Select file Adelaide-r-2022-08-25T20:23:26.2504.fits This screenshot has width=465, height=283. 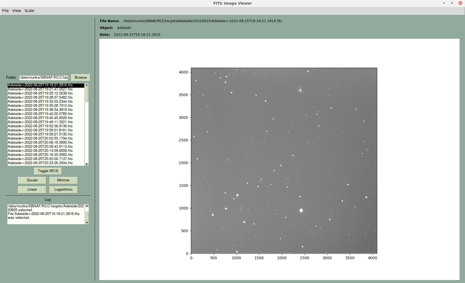click(40, 163)
